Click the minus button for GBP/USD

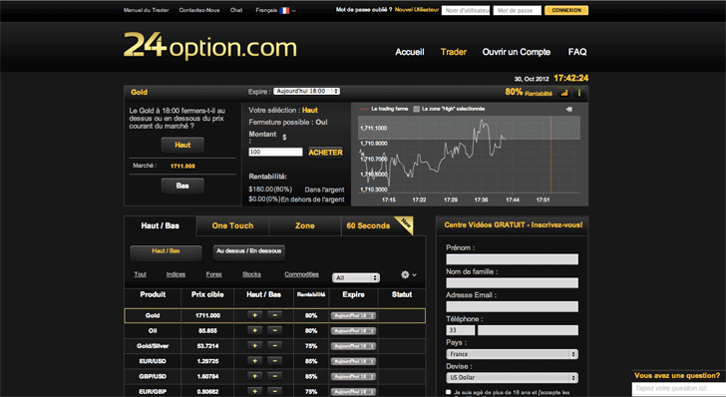point(274,376)
